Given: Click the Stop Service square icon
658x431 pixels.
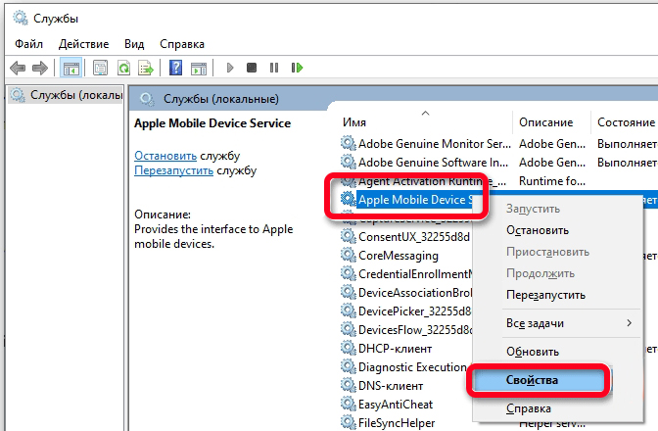Looking at the screenshot, I should (x=252, y=68).
